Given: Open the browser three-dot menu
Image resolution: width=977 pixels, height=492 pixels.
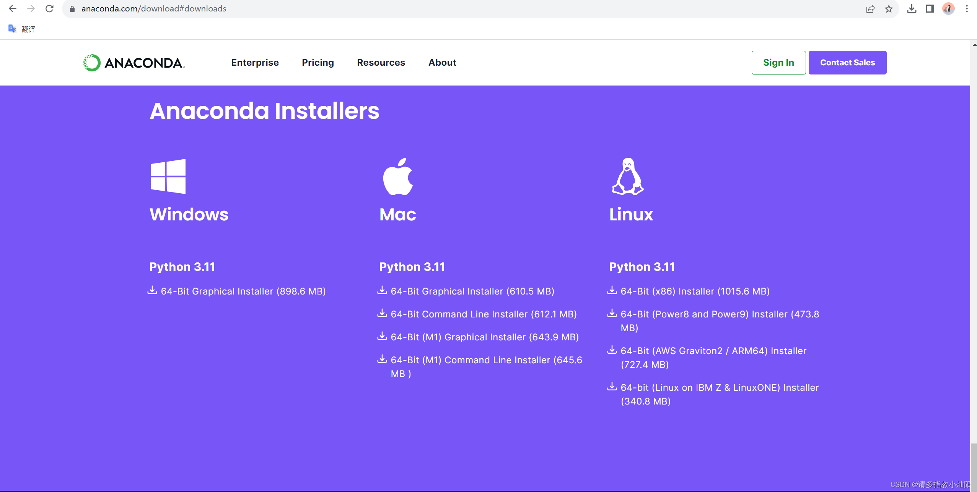Looking at the screenshot, I should 967,9.
